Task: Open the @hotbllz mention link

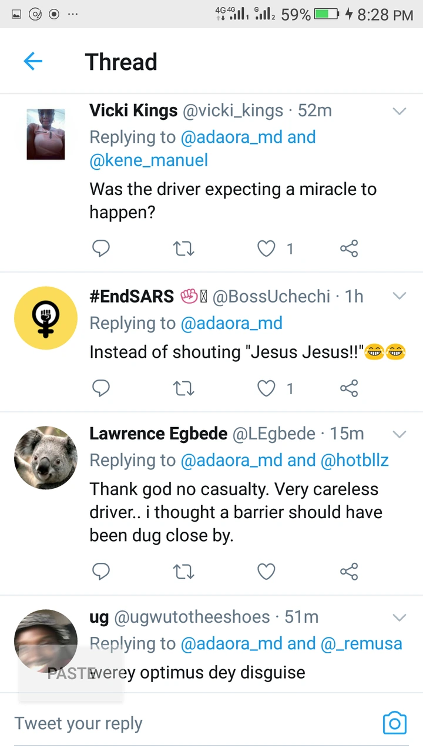Action: [x=354, y=461]
